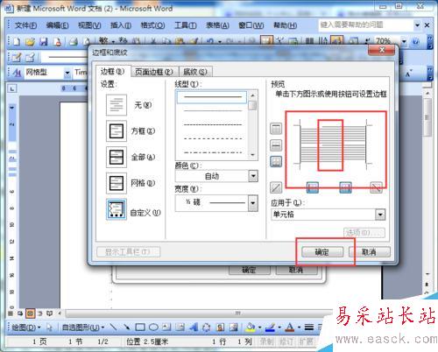Switch to the 页面边框 tab
Screen dimensions: 438x352
pos(154,72)
